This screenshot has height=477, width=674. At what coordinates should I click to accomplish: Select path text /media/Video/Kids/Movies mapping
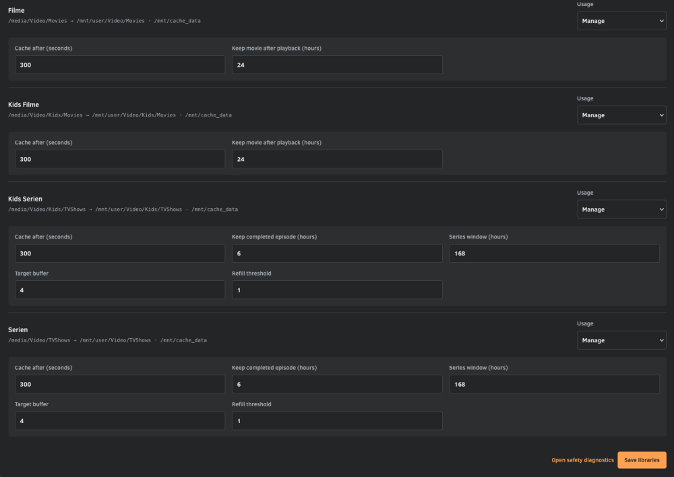92,115
